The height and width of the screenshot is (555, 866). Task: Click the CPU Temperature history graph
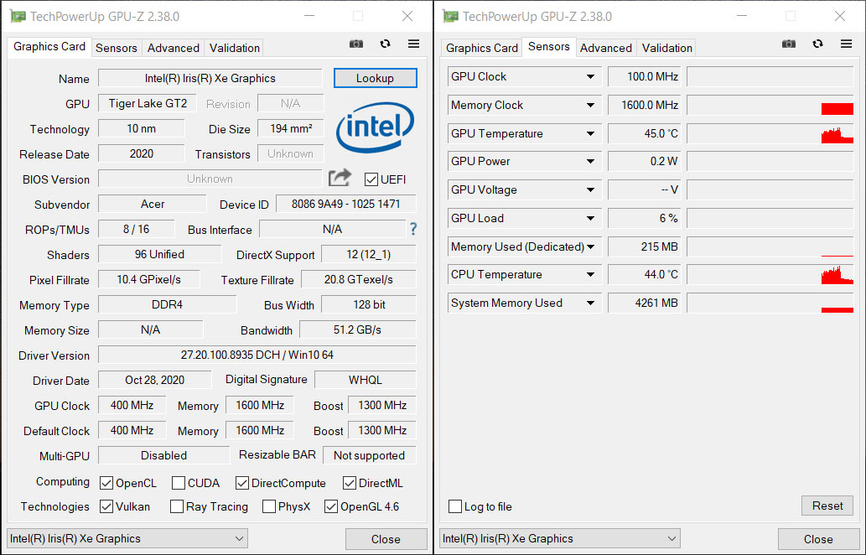770,274
